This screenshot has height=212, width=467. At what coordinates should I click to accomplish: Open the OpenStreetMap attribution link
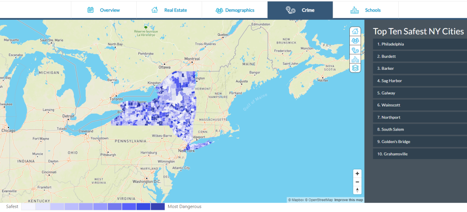coord(319,200)
